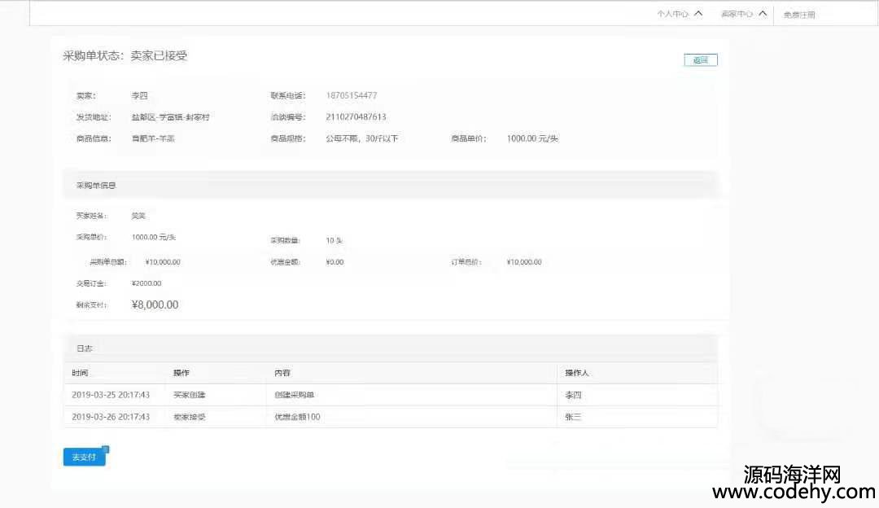Click the 商品单价 value 1000.00 元/头

tap(532, 138)
